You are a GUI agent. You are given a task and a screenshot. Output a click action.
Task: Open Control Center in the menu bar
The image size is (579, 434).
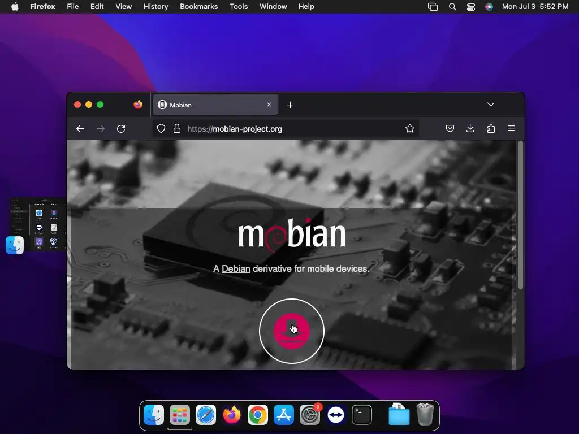pyautogui.click(x=471, y=7)
